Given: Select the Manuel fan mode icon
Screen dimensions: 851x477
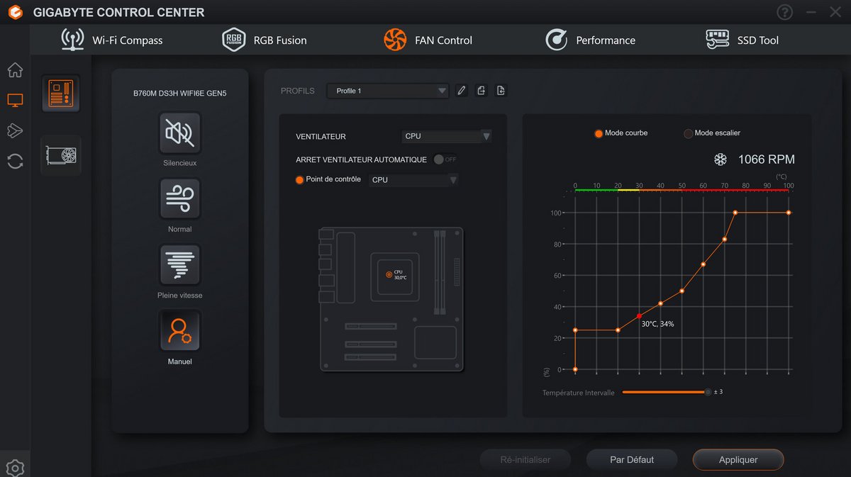Looking at the screenshot, I should pyautogui.click(x=179, y=331).
